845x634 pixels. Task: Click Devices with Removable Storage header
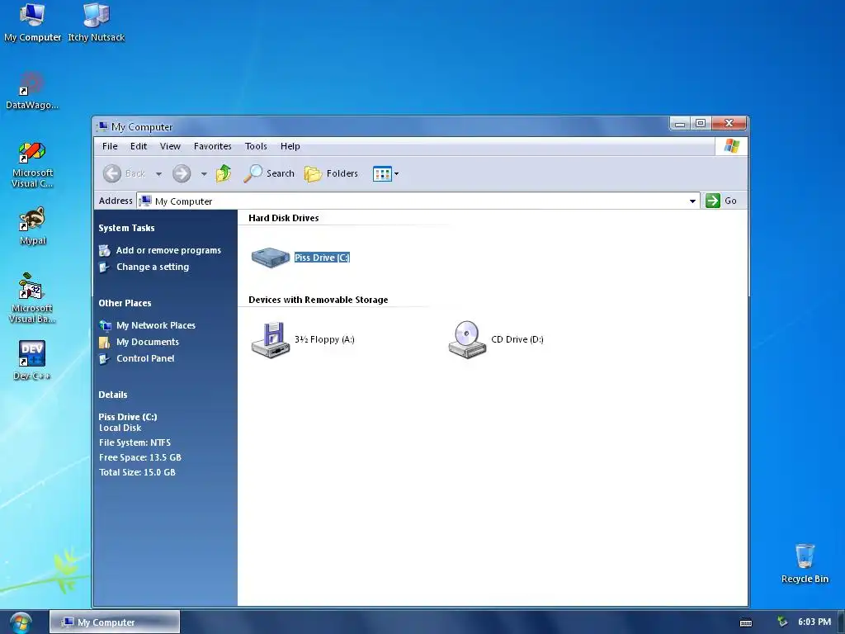point(319,300)
